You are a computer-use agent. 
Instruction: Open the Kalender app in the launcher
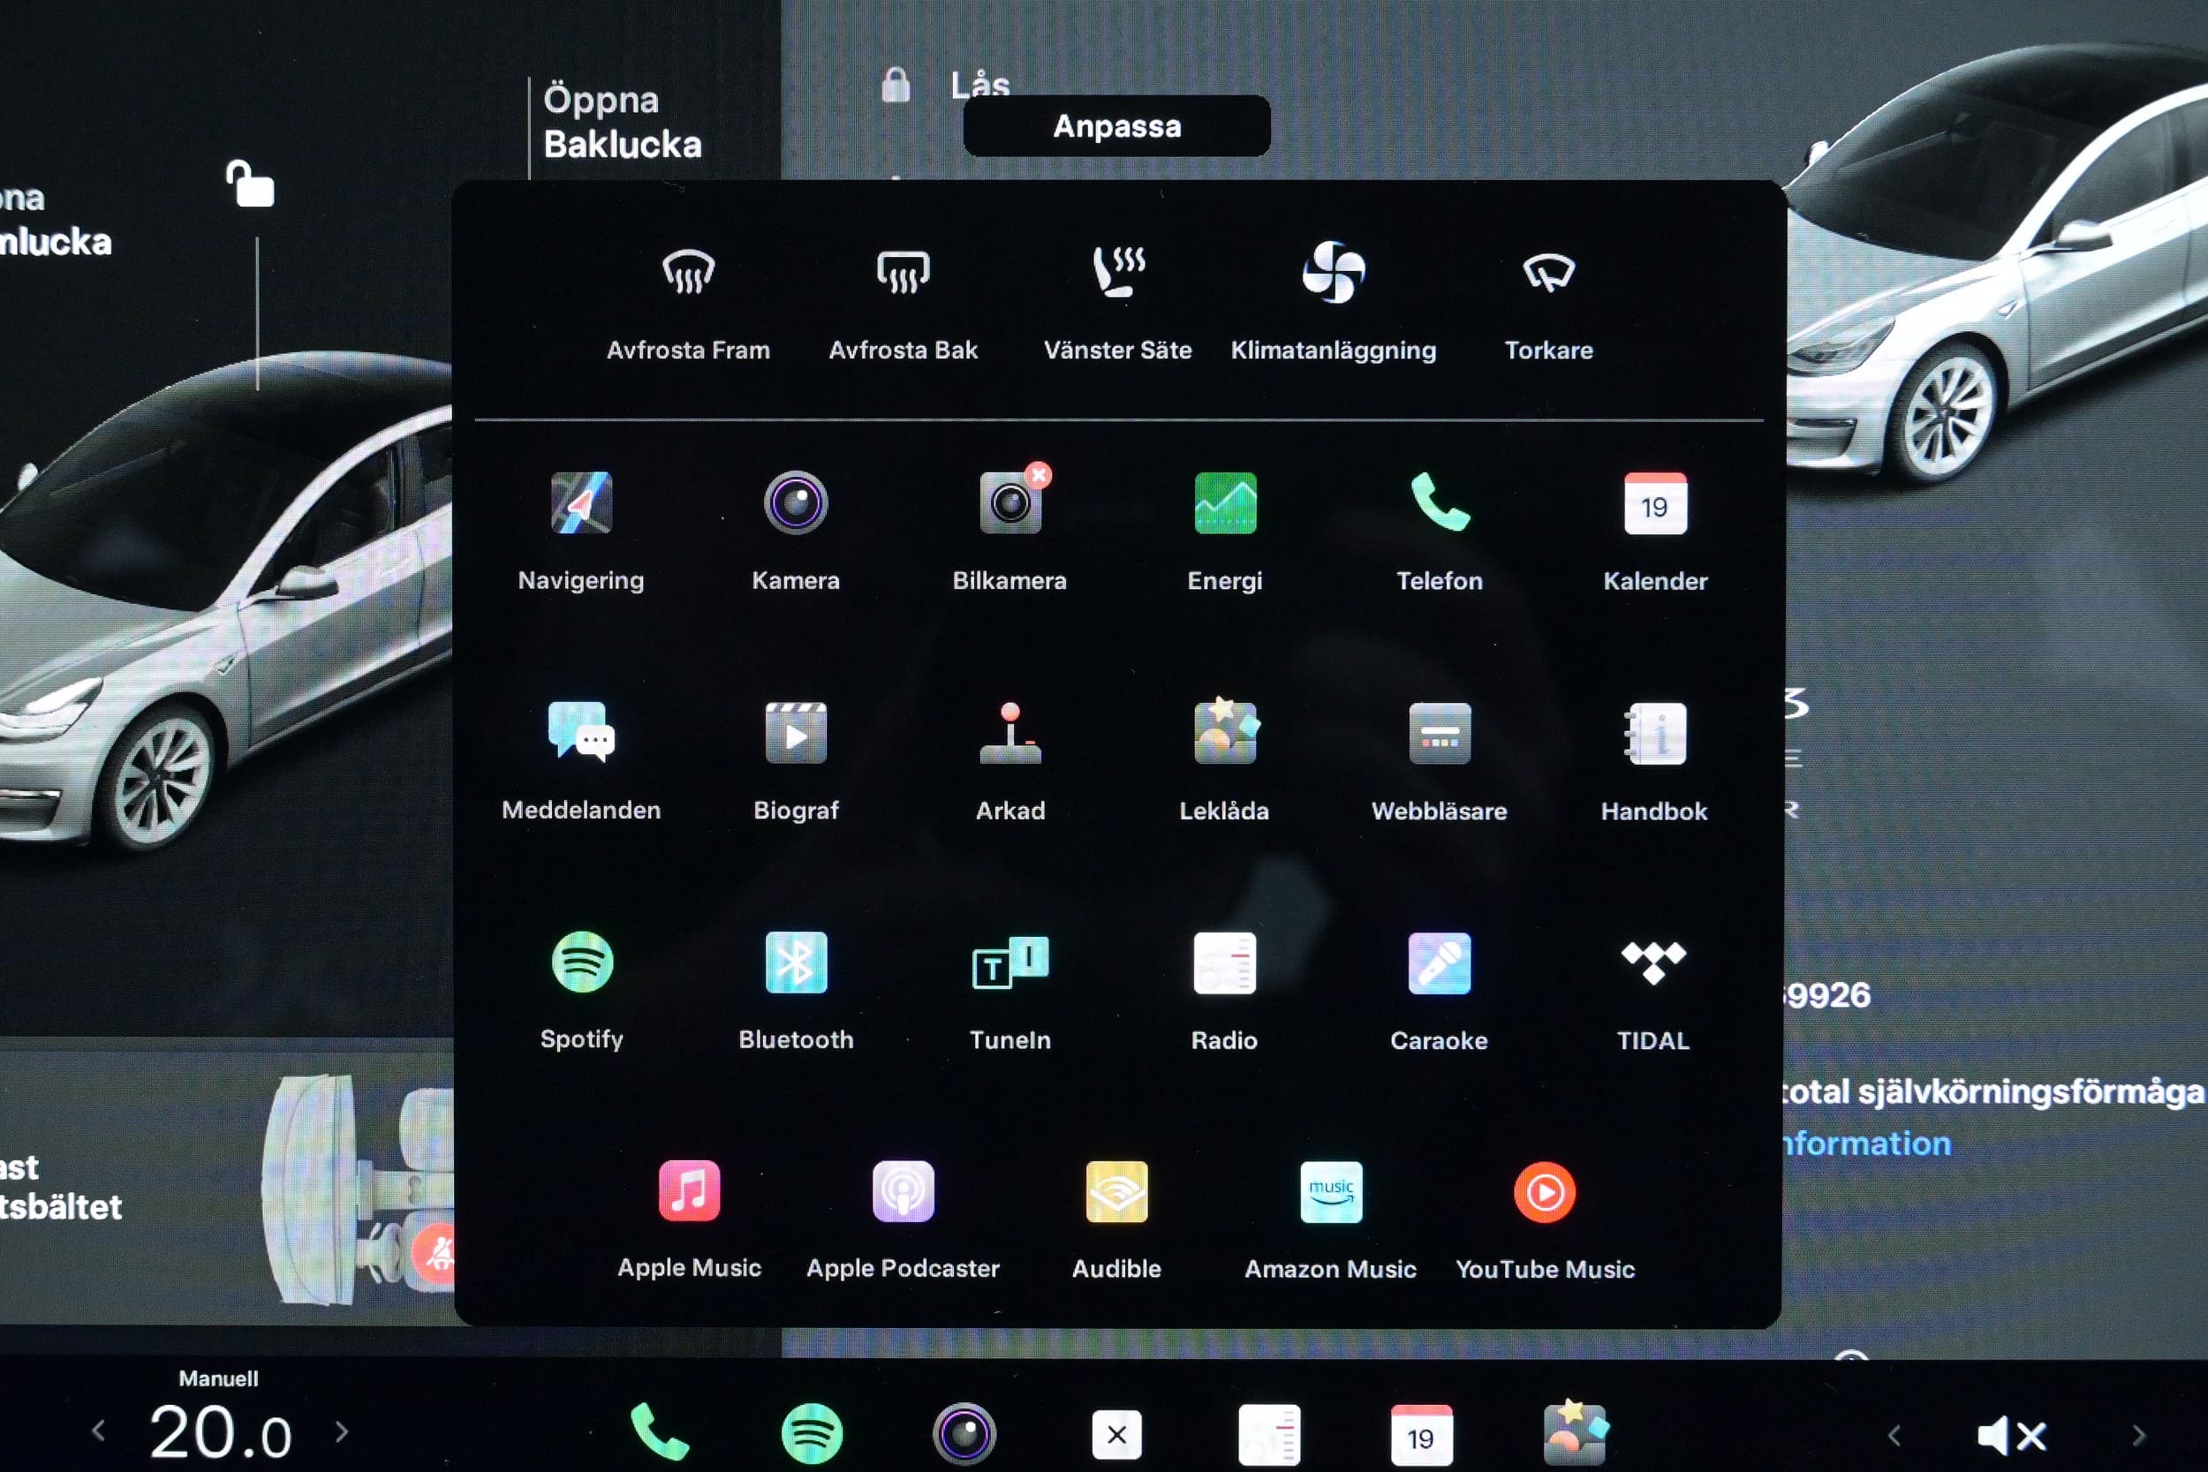point(1655,532)
